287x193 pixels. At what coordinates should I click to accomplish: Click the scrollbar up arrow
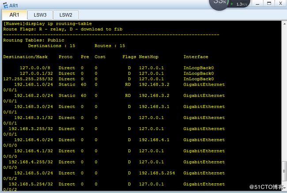pyautogui.click(x=284, y=24)
